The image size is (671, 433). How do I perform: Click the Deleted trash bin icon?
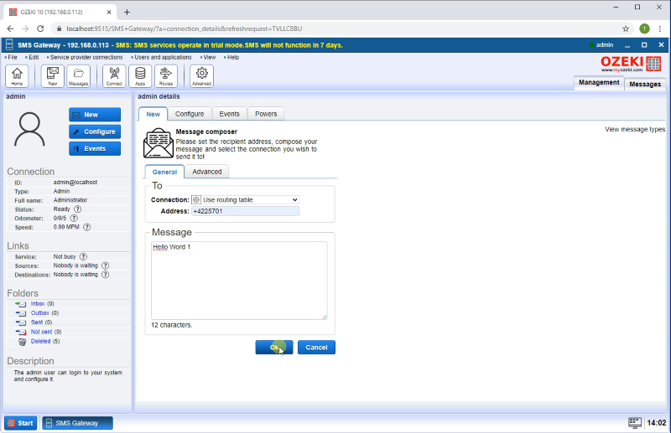click(x=22, y=342)
